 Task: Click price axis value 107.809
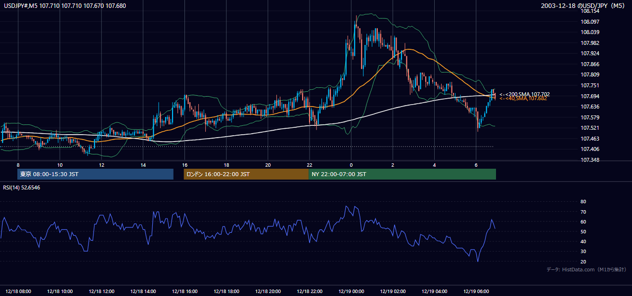tap(590, 74)
